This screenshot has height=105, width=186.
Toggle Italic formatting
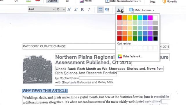pos(89,10)
